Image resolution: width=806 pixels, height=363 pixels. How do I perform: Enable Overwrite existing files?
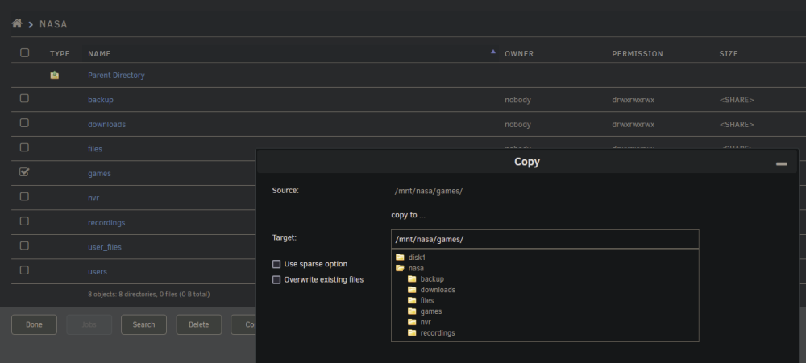pyautogui.click(x=276, y=280)
